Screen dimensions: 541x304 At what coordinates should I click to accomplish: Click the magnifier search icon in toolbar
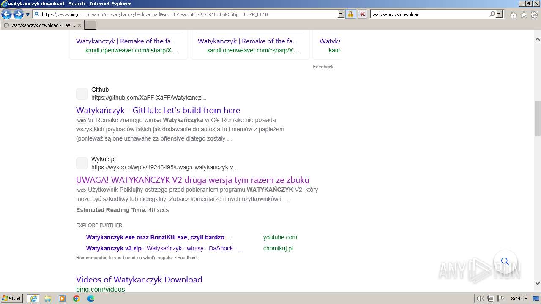492,14
